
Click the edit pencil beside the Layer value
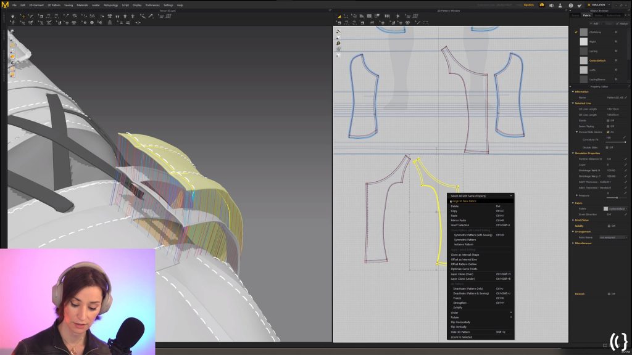(626, 165)
